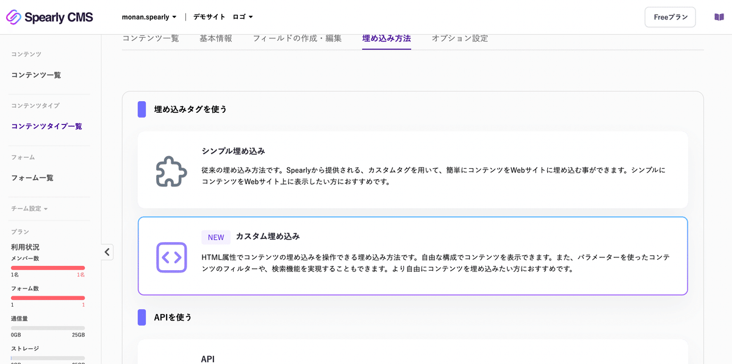Click the 利用状況 label

[25, 247]
